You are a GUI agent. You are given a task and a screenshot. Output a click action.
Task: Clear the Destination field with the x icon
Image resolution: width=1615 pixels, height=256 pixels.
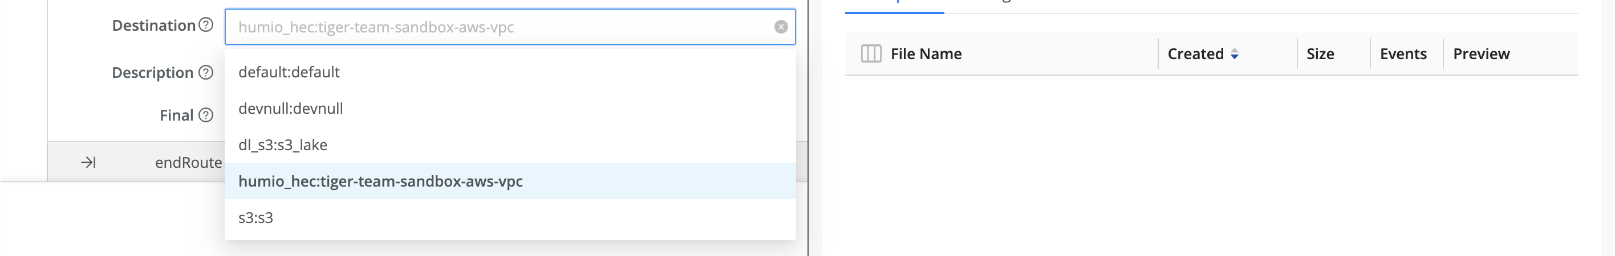781,27
